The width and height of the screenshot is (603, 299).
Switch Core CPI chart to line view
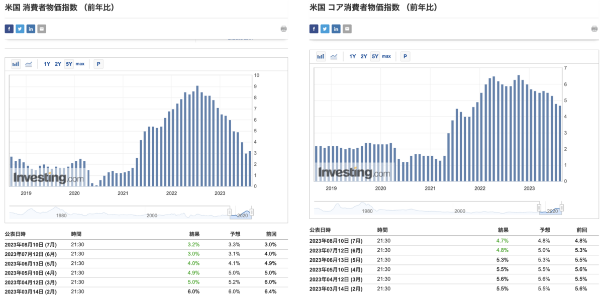(x=334, y=56)
